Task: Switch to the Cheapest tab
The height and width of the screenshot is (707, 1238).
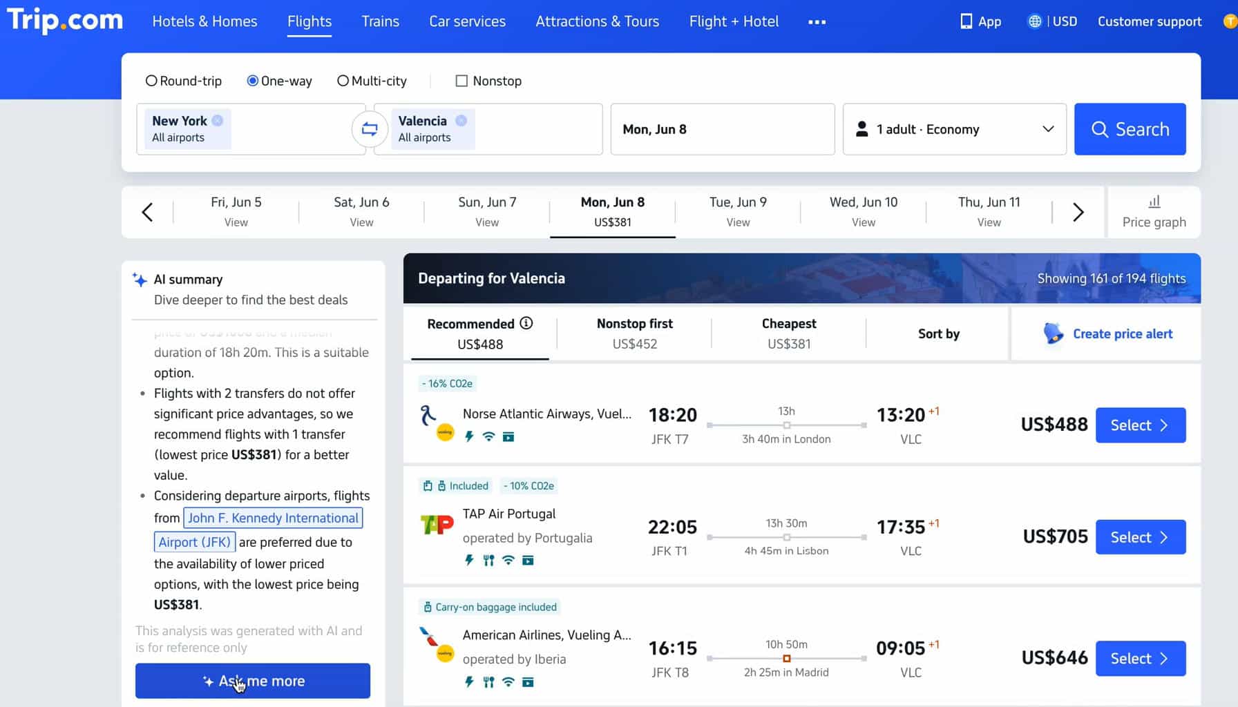Action: [789, 333]
